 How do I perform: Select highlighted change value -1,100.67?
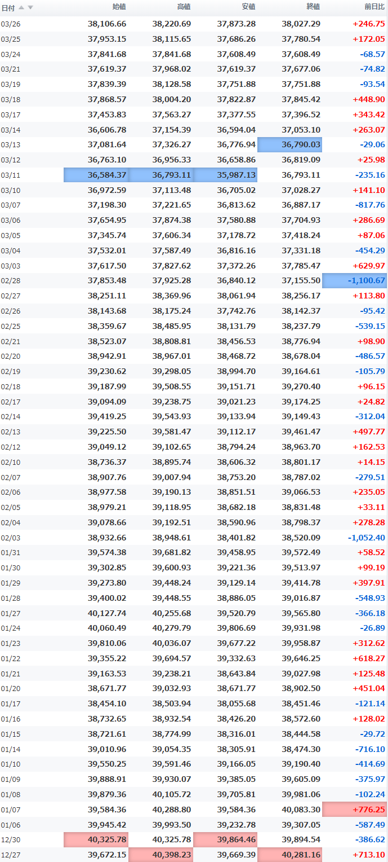pyautogui.click(x=355, y=280)
